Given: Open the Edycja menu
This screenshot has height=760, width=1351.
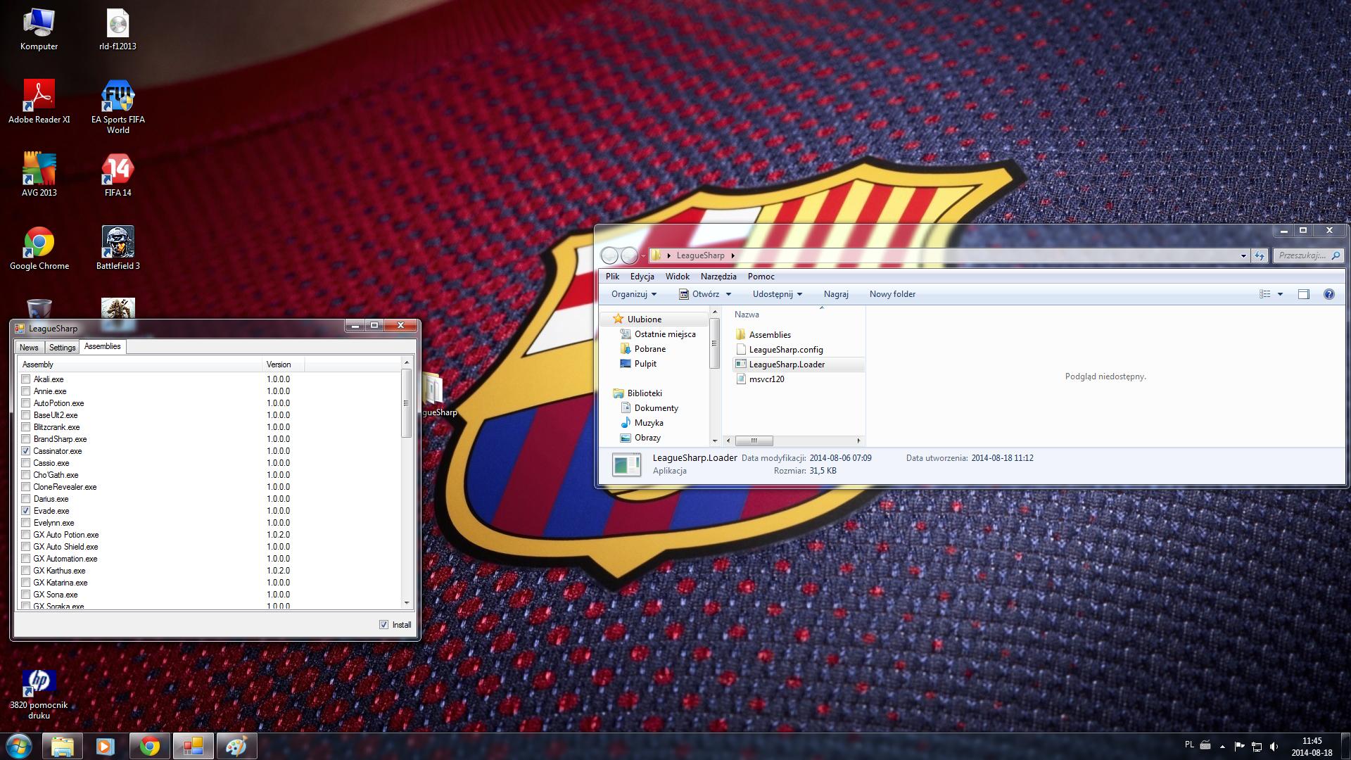Looking at the screenshot, I should (642, 277).
